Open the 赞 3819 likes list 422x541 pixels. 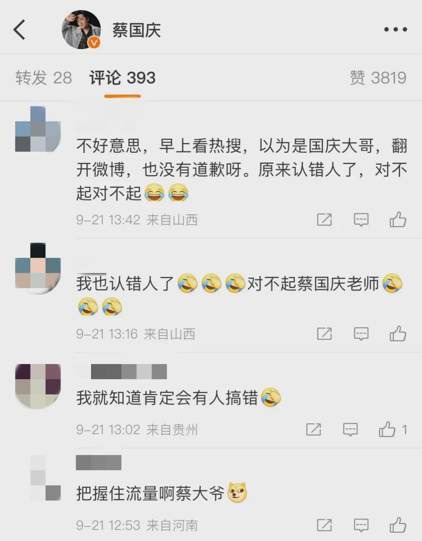coord(378,78)
